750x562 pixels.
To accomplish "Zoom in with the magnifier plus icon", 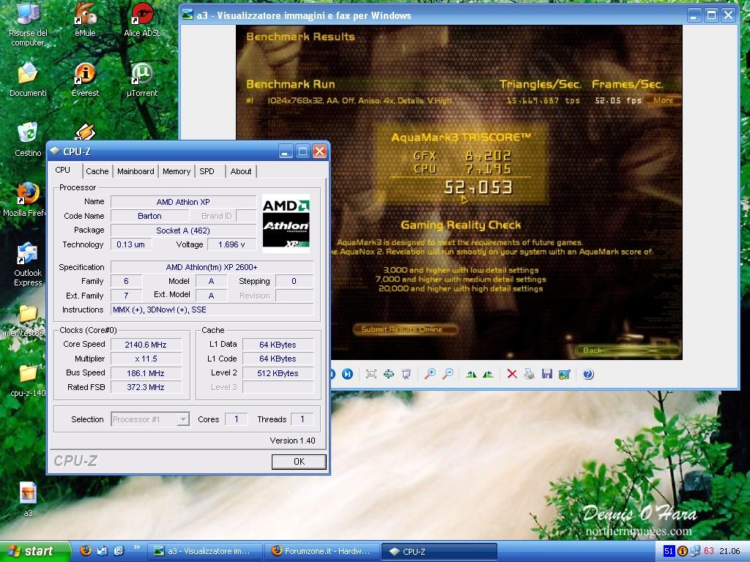I will click(x=430, y=374).
